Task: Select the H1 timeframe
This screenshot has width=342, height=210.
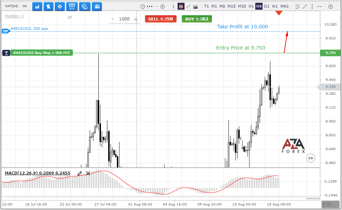Action: [251, 6]
